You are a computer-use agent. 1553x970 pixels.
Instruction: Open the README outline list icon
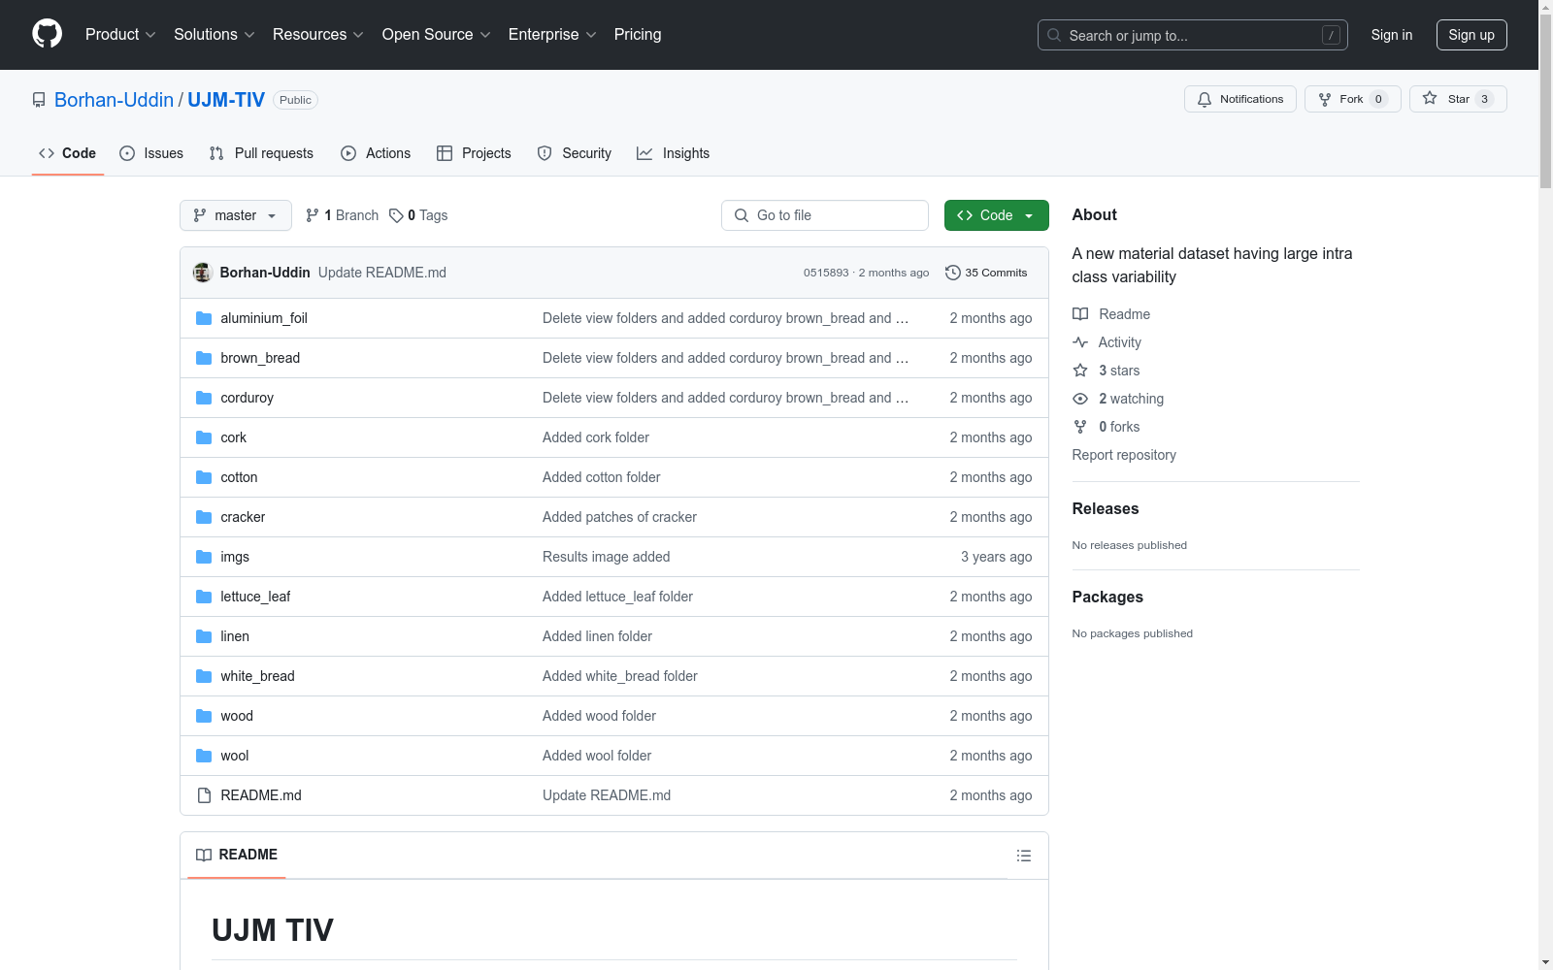[1023, 856]
